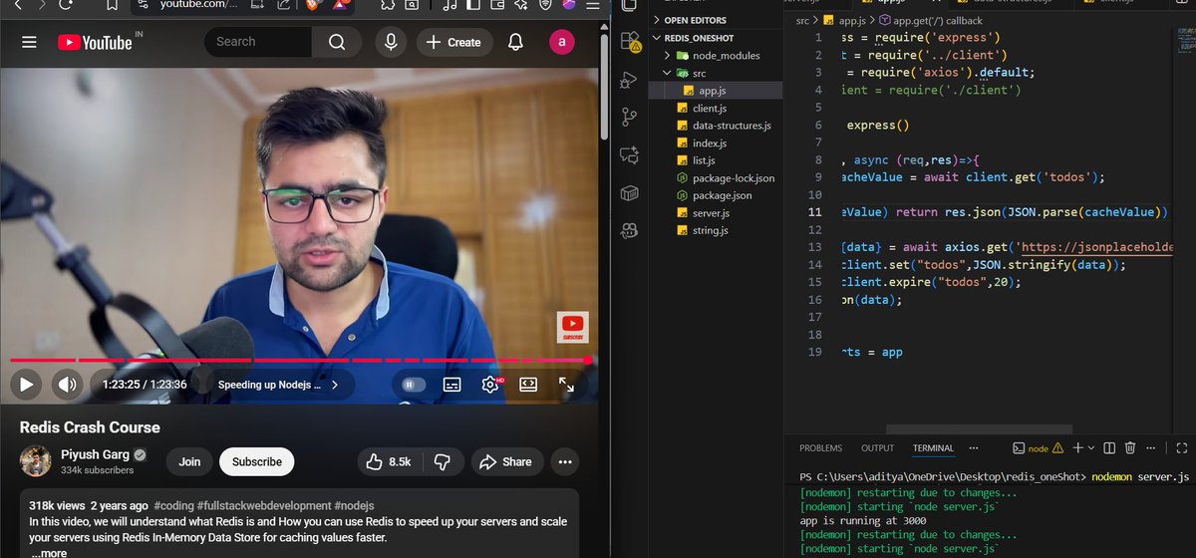Image resolution: width=1196 pixels, height=558 pixels.
Task: Subscribe to Piyush Garg channel
Action: pos(257,461)
